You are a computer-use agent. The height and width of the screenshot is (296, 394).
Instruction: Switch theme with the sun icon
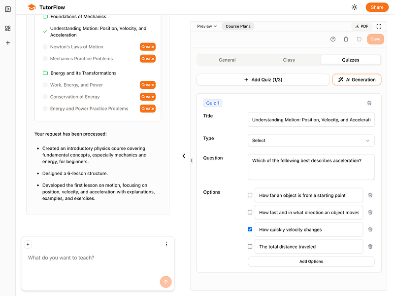[354, 7]
